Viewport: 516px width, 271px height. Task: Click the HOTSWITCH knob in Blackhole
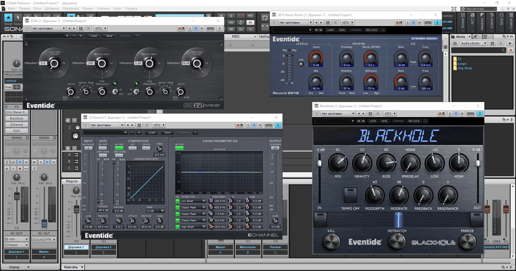397,242
